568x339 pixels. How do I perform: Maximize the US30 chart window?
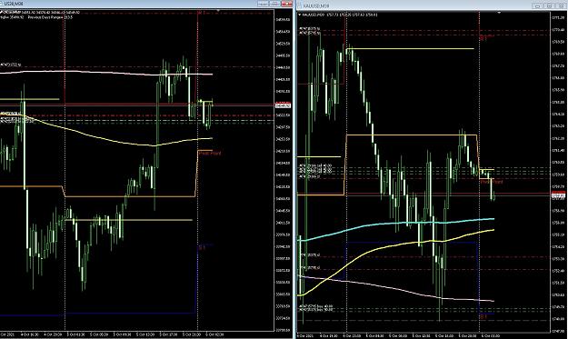[x=274, y=4]
